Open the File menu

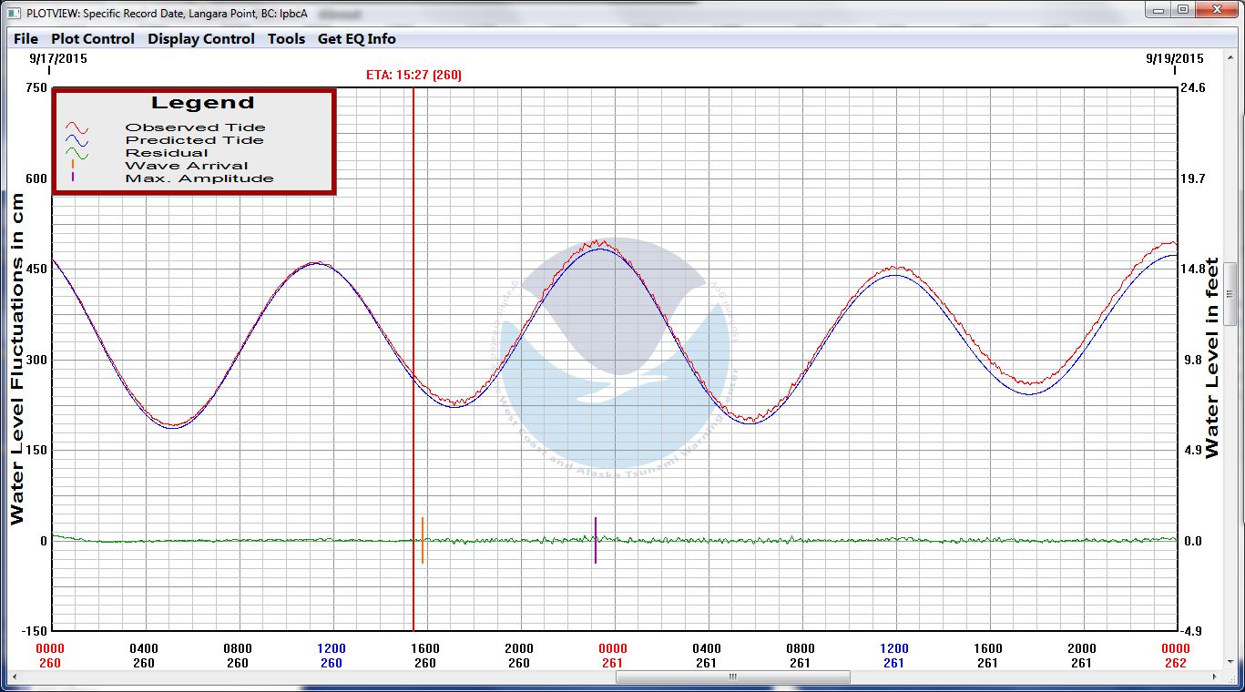(x=26, y=39)
